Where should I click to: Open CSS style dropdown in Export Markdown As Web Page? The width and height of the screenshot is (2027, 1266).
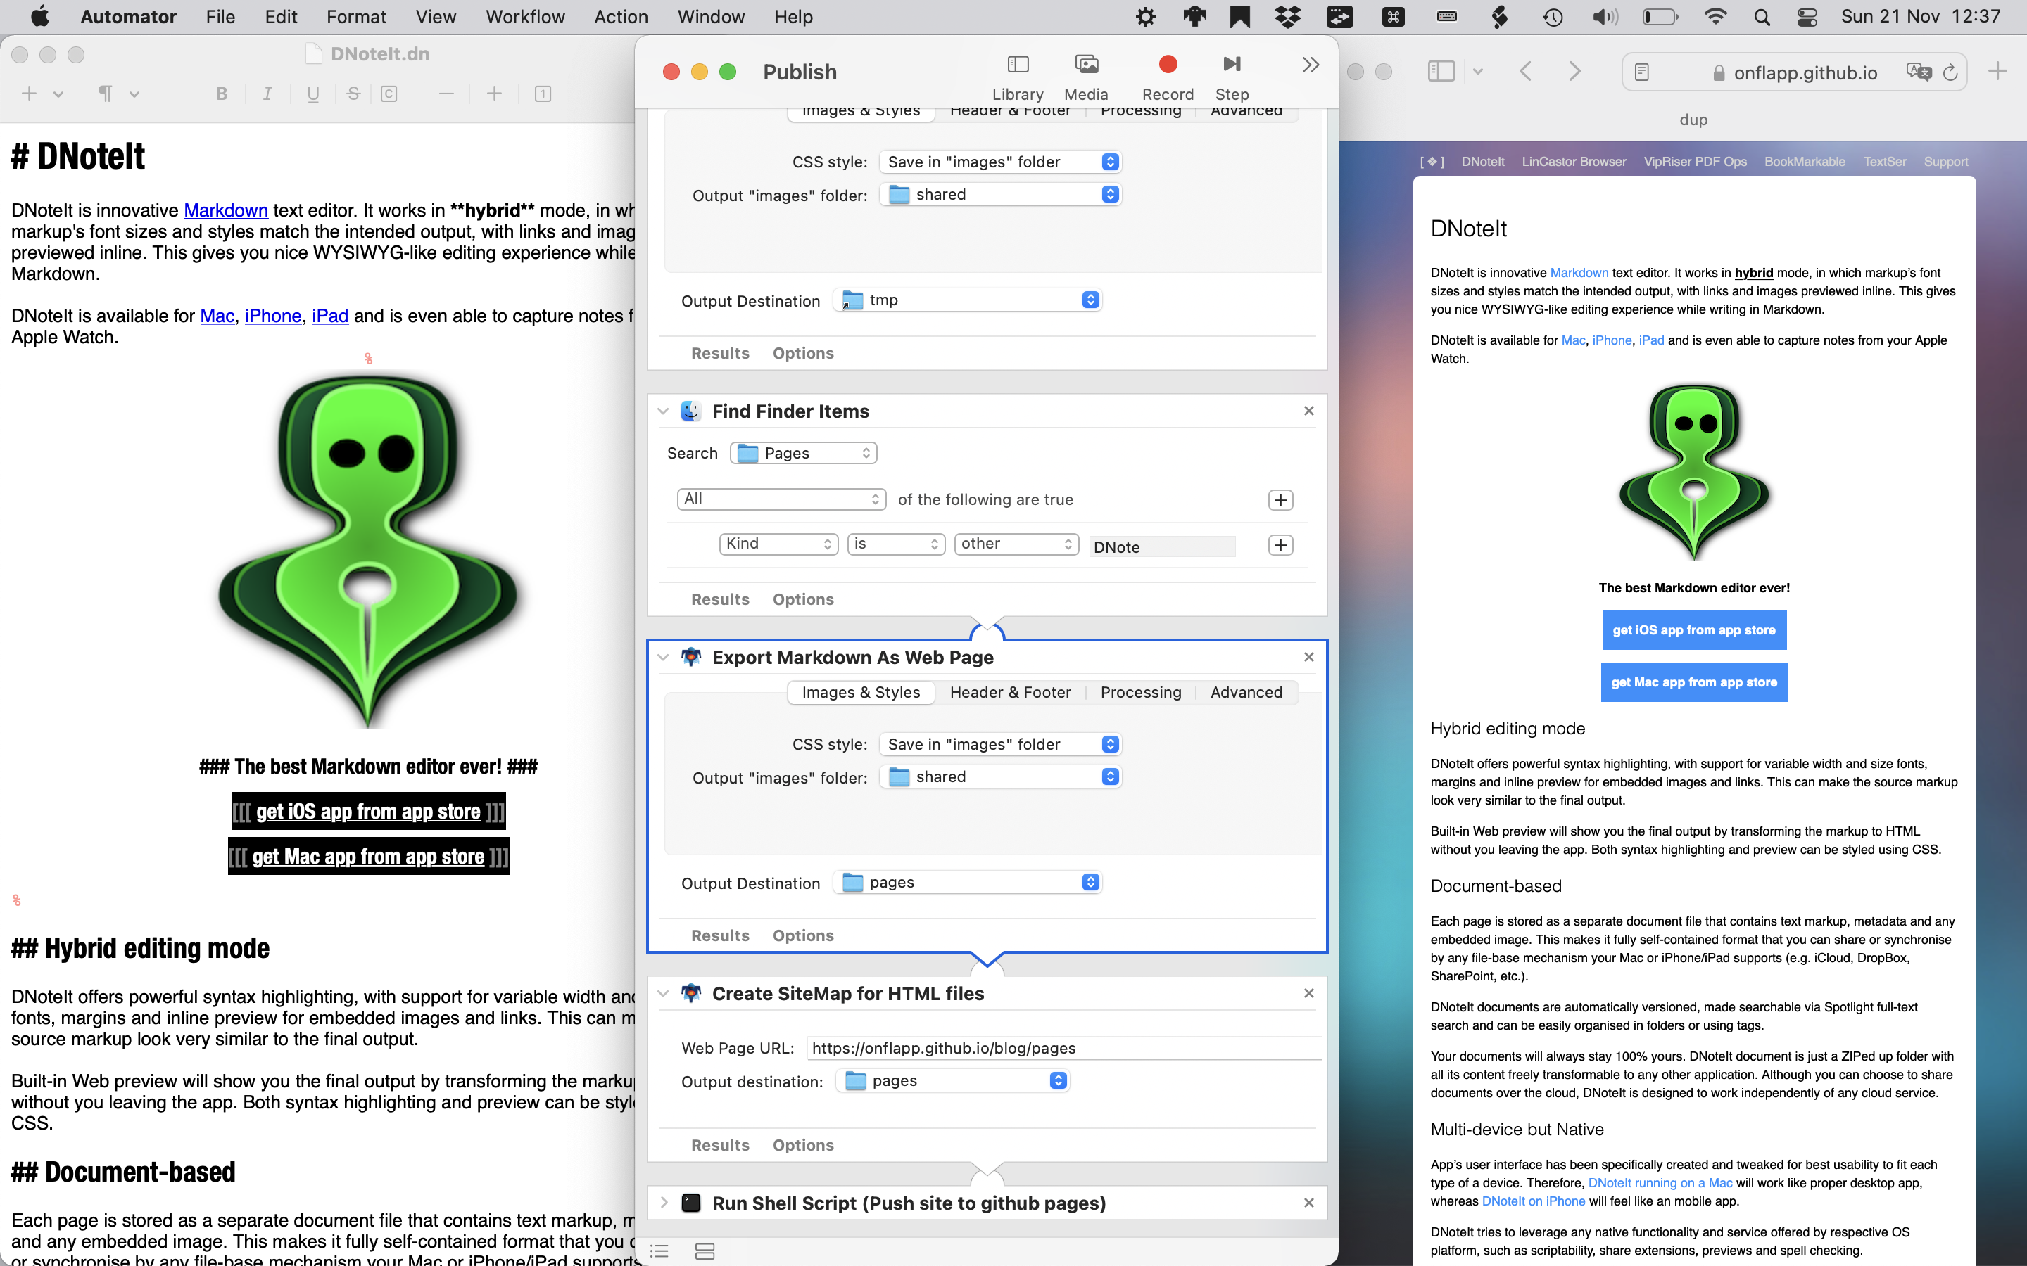coord(1000,744)
